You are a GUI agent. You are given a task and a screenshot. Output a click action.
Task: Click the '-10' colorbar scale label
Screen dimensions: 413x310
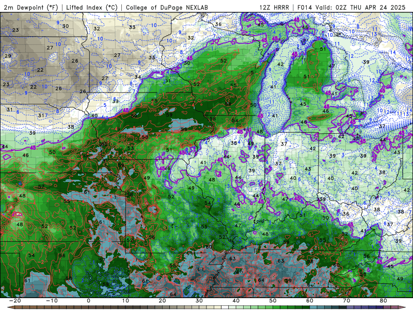pyautogui.click(x=52, y=301)
